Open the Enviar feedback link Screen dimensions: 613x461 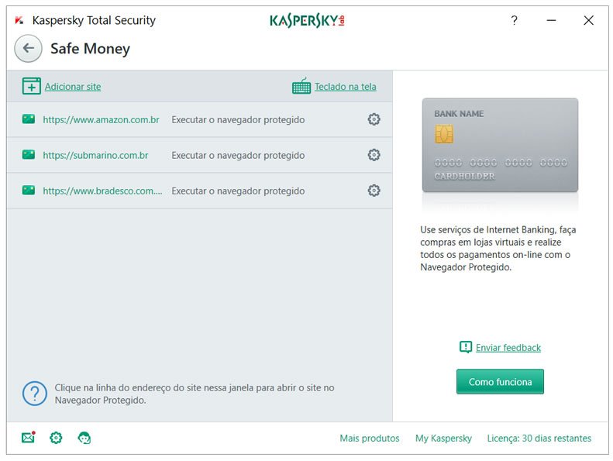click(x=508, y=348)
